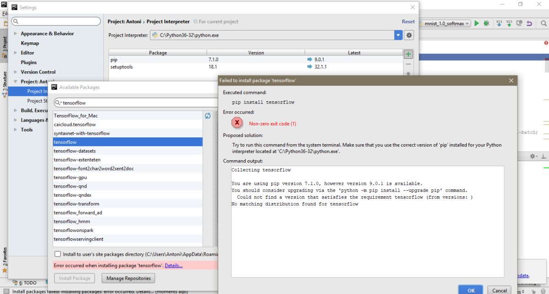Select Keymap in settings tree
The height and width of the screenshot is (294, 549).
coord(30,43)
